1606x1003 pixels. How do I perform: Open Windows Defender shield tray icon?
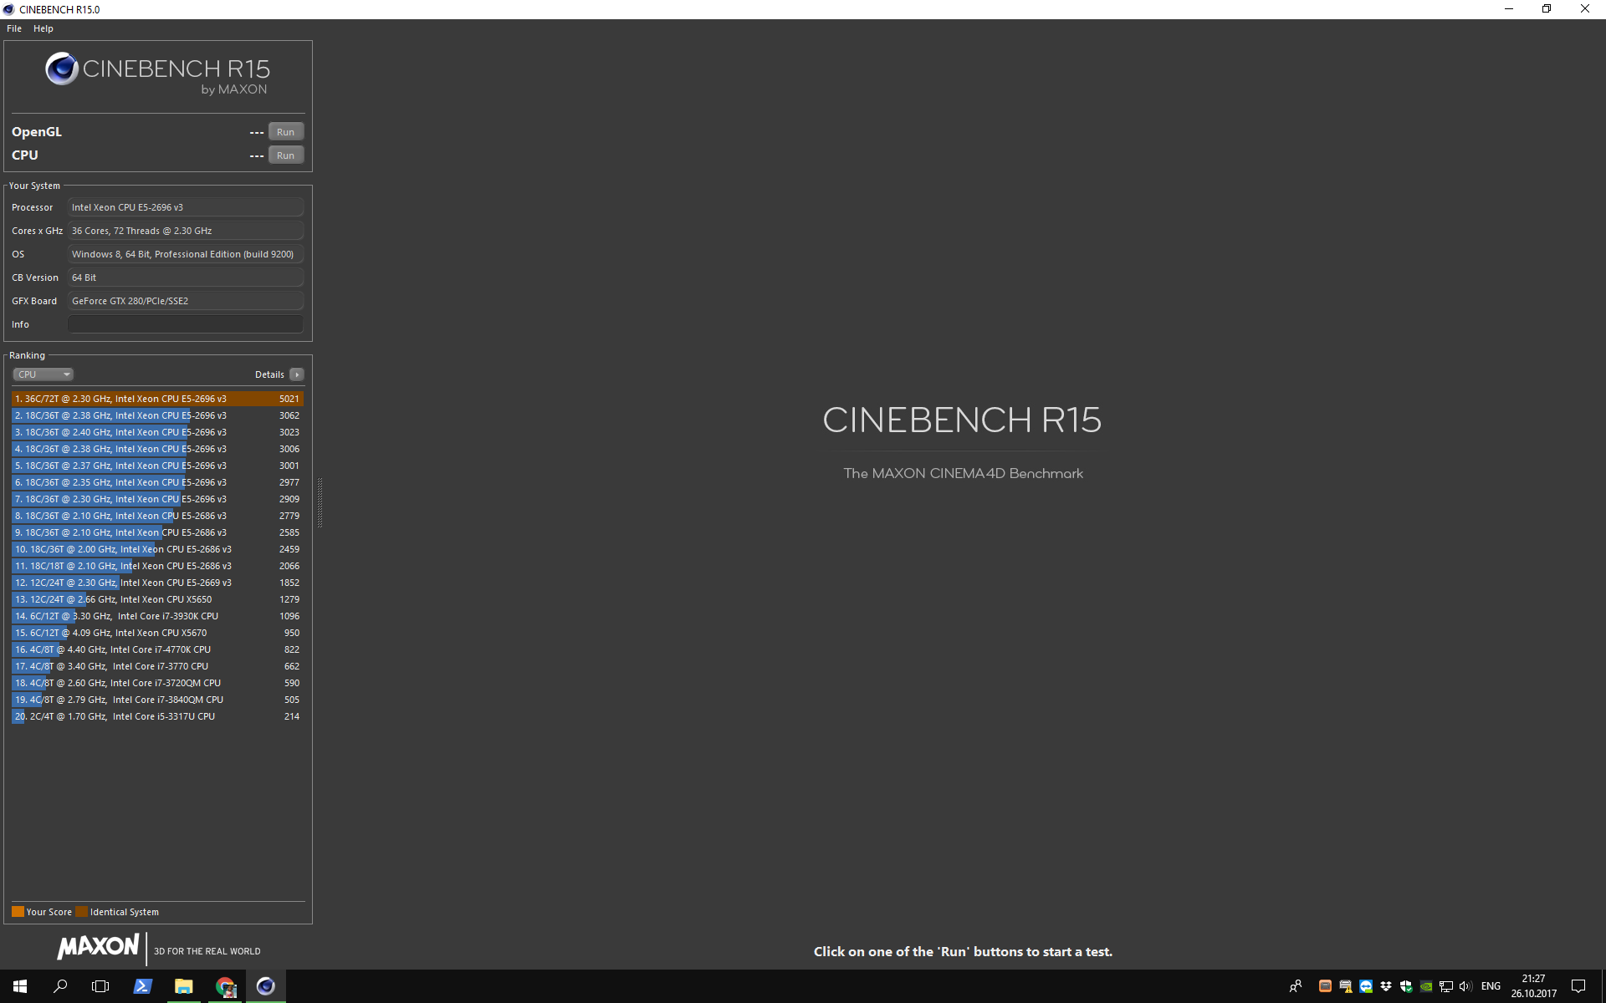1406,986
